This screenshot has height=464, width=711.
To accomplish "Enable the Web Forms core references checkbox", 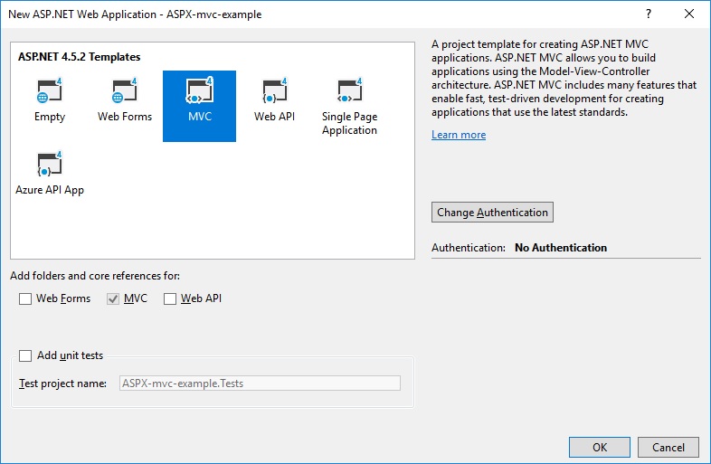I will tap(26, 298).
